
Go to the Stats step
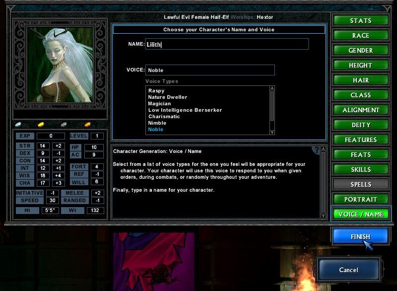click(360, 21)
